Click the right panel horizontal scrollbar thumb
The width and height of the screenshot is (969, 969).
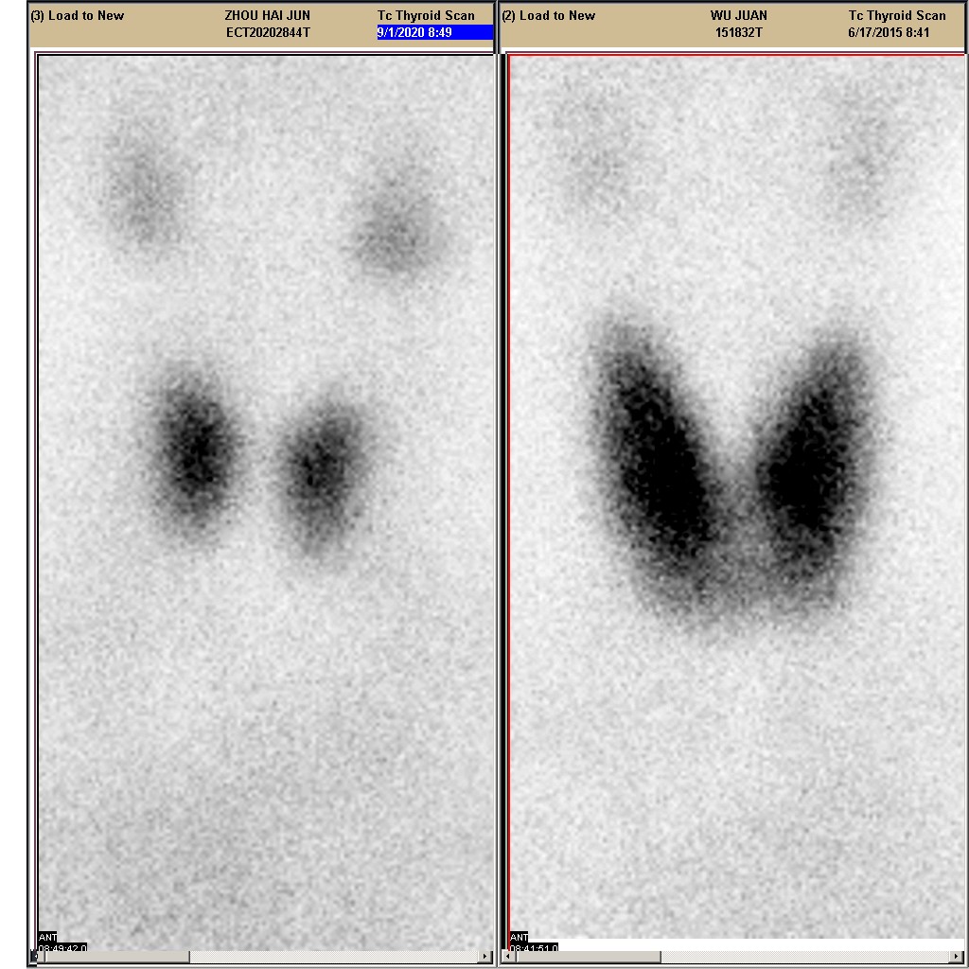pos(589,957)
